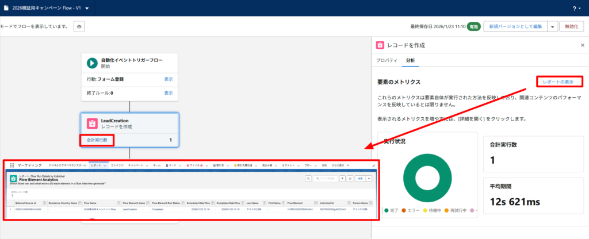Expand the キャンペーン tab chevron
Image resolution: width=589 pixels, height=239 pixels.
tap(147, 165)
